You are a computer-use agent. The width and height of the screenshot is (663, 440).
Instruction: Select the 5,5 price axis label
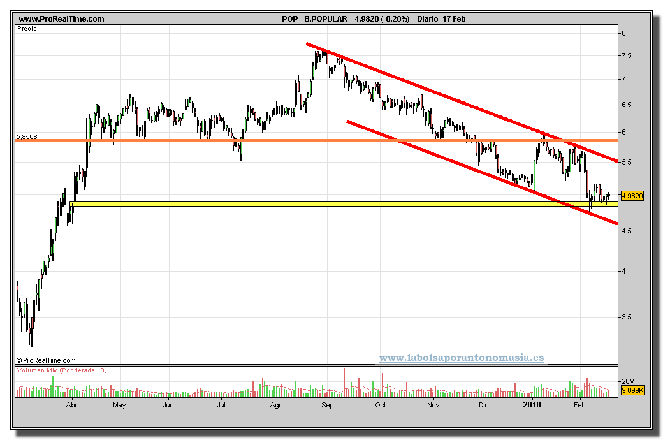627,163
